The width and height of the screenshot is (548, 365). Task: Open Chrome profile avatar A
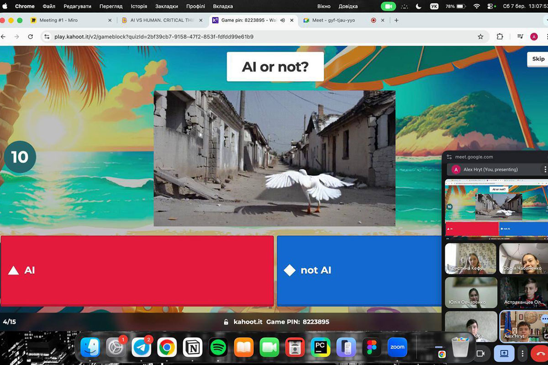pyautogui.click(x=534, y=36)
